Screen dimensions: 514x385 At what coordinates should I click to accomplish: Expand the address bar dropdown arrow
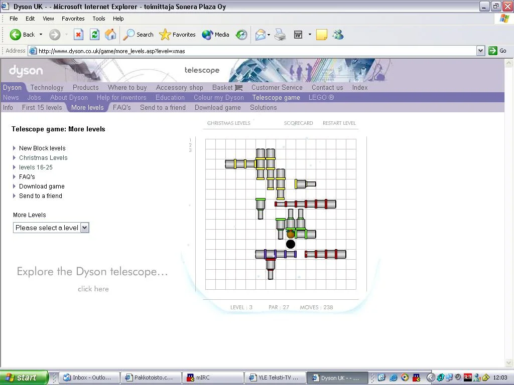(x=480, y=51)
